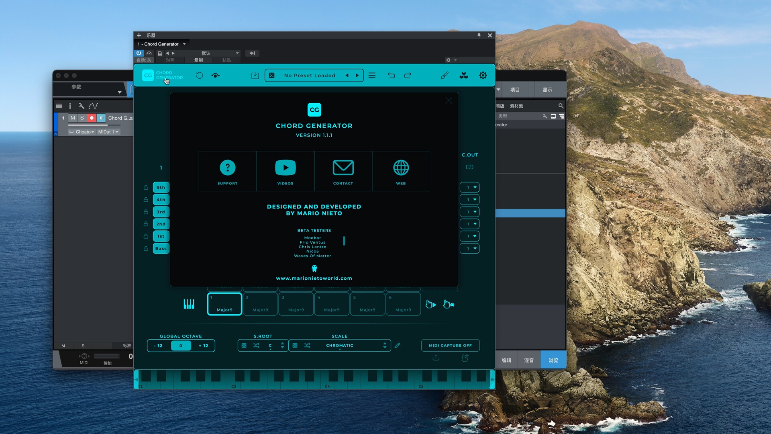Click the Contact envelope icon
The height and width of the screenshot is (434, 771).
[x=343, y=168]
